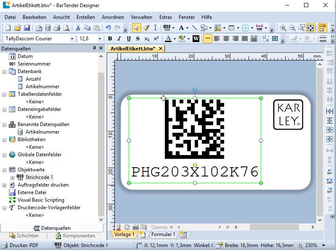Collapse the Globale Datenfelder node
This screenshot has width=336, height=250.
point(4,155)
